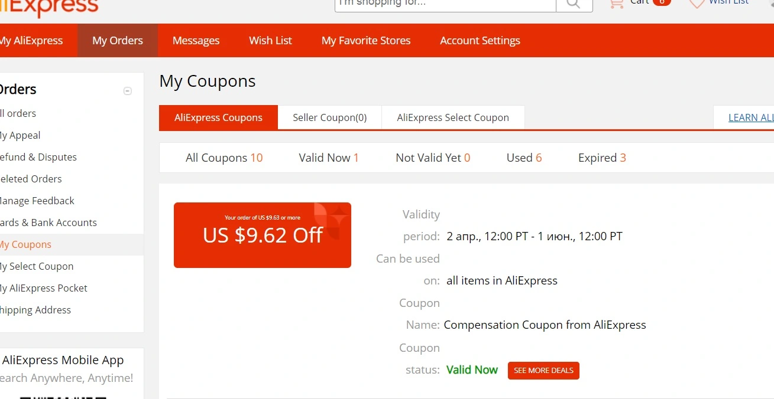Click the SEE MORE DEALS button
The image size is (774, 399).
click(543, 371)
